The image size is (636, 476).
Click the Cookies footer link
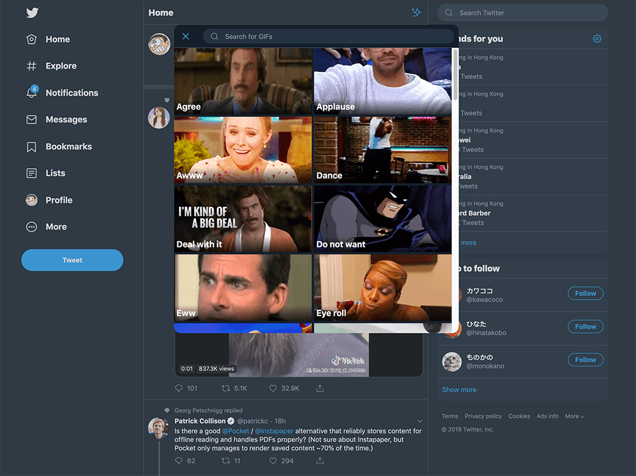click(519, 416)
